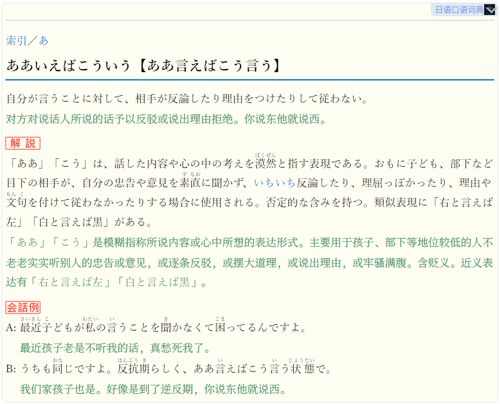Go to the 索引 index link
The image size is (500, 404).
(x=16, y=40)
